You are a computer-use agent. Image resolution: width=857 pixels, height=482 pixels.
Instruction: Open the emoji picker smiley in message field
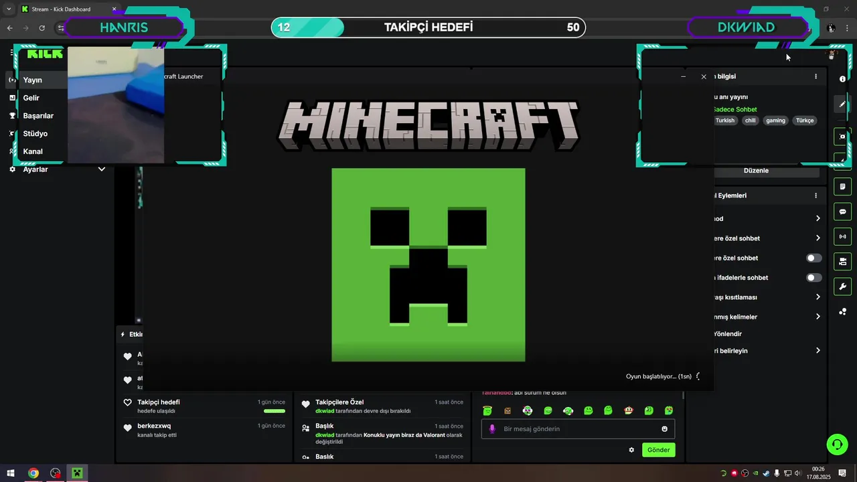click(x=665, y=429)
